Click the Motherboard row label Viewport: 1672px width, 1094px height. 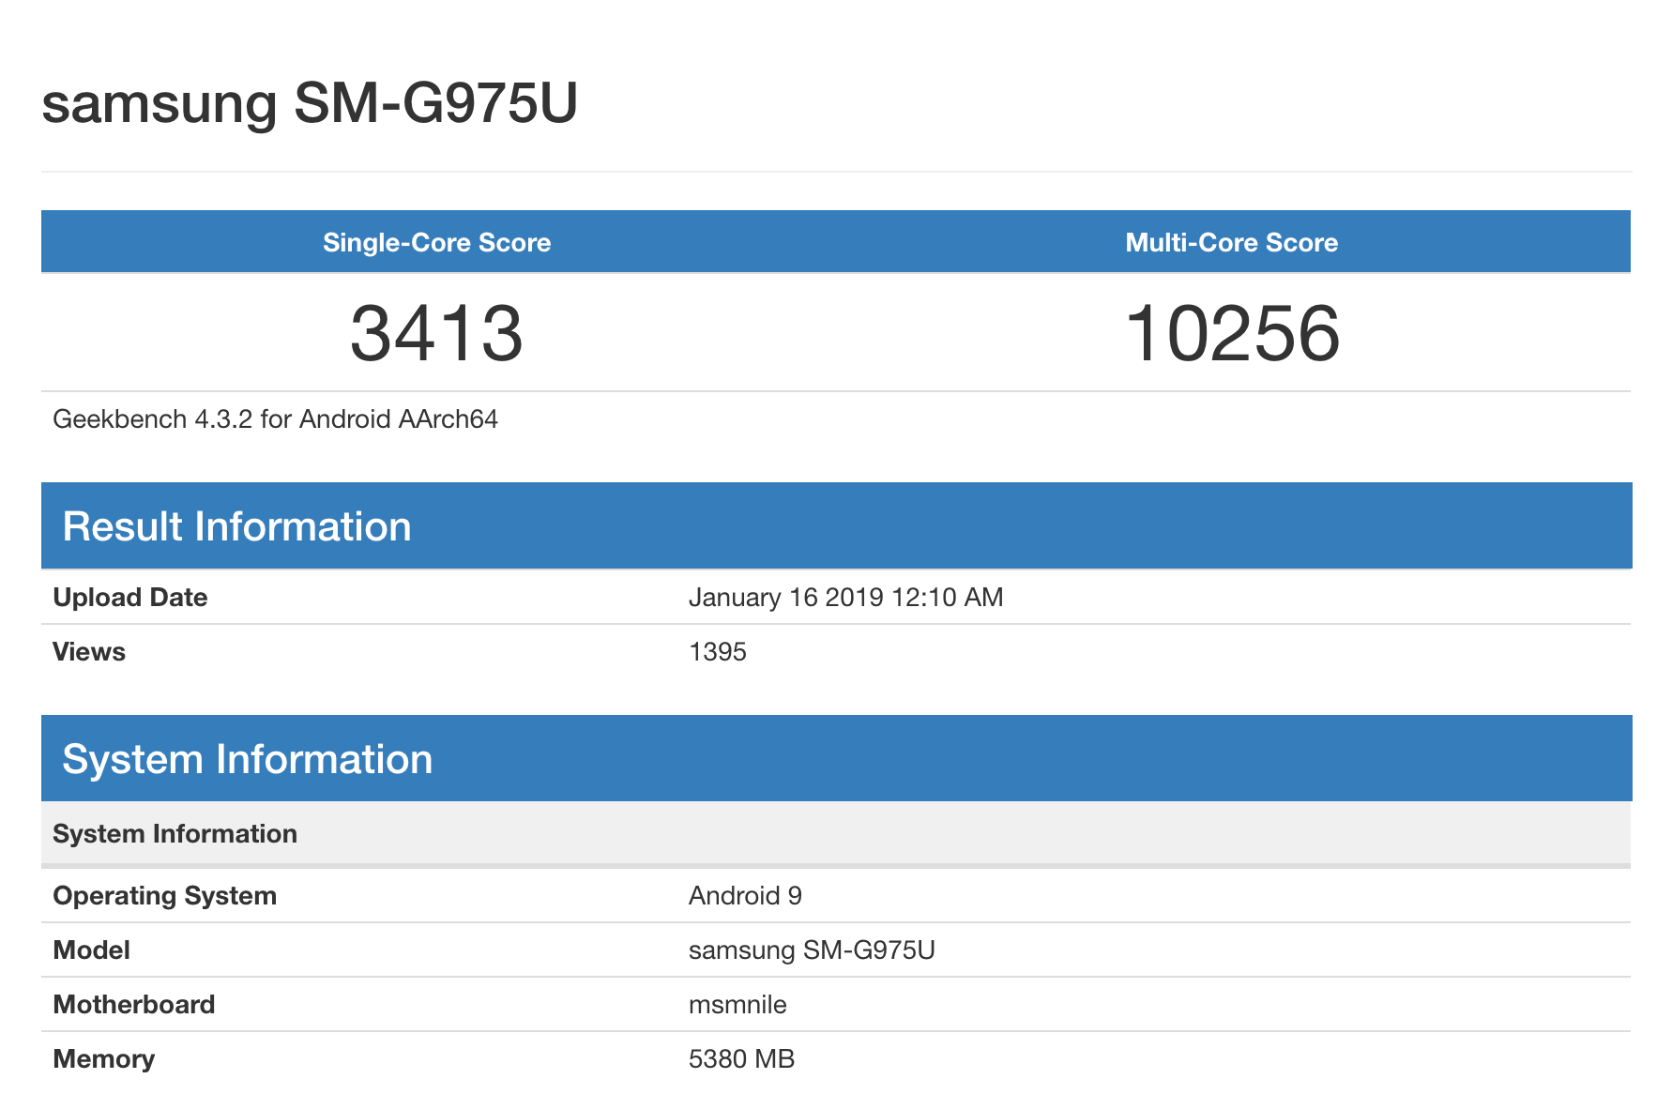pyautogui.click(x=134, y=1005)
